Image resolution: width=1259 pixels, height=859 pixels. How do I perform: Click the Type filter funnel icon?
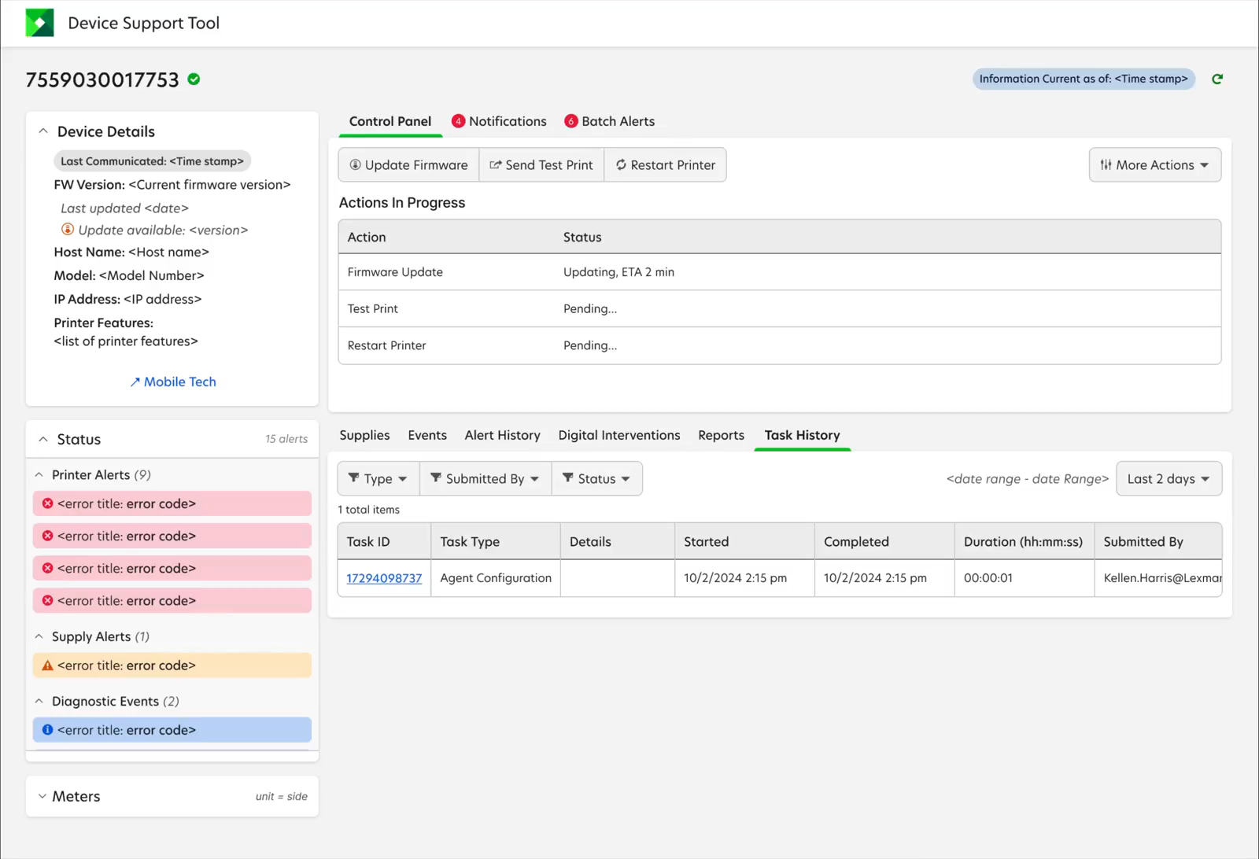tap(354, 478)
